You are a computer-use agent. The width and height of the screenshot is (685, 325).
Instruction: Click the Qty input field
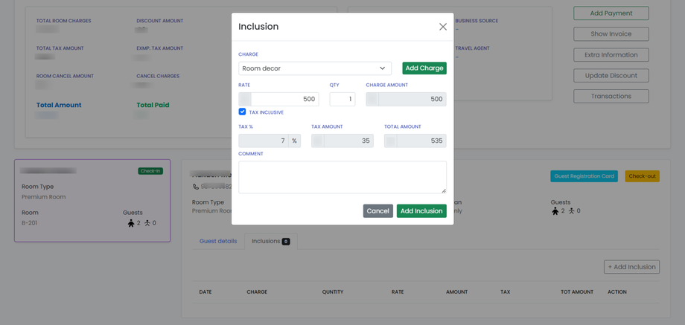[x=342, y=99]
